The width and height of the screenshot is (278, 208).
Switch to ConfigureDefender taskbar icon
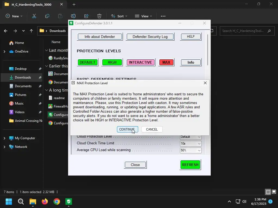click(x=69, y=201)
